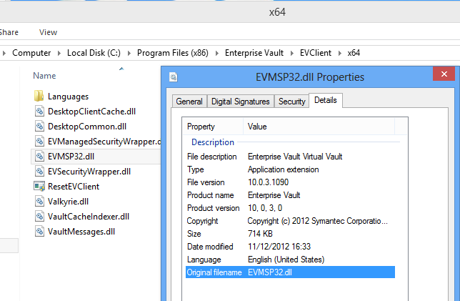Switch to the General tab
460x301 pixels.
(x=189, y=102)
